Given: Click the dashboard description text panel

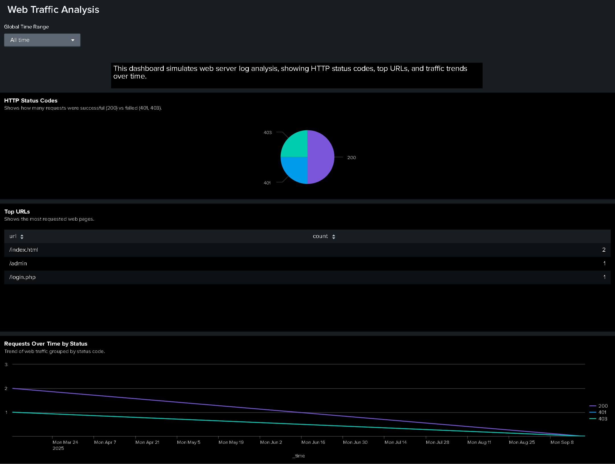Looking at the screenshot, I should click(296, 75).
